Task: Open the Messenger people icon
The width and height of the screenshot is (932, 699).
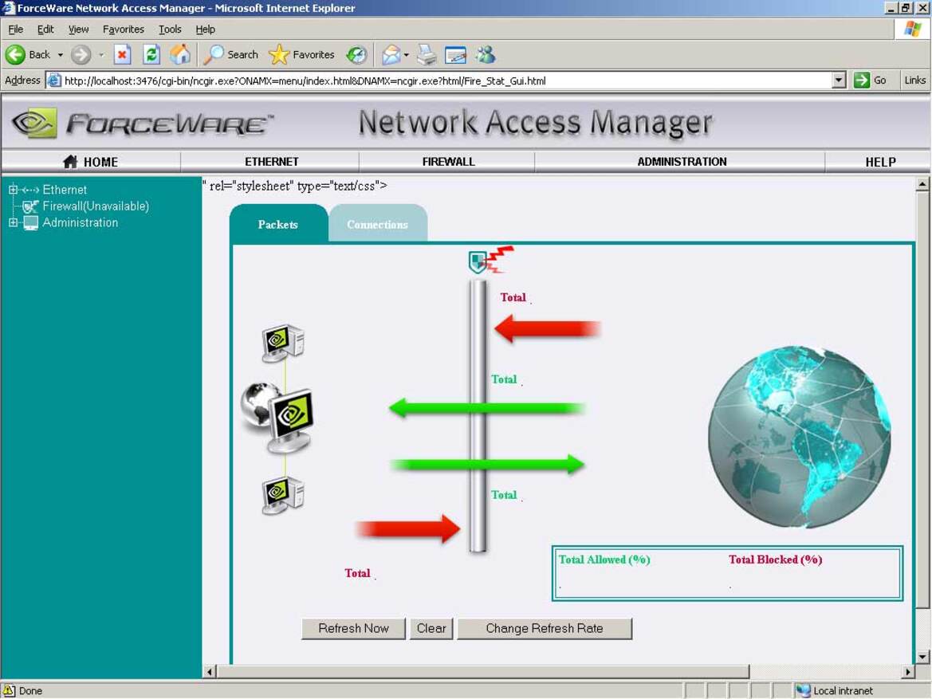Action: coord(485,55)
